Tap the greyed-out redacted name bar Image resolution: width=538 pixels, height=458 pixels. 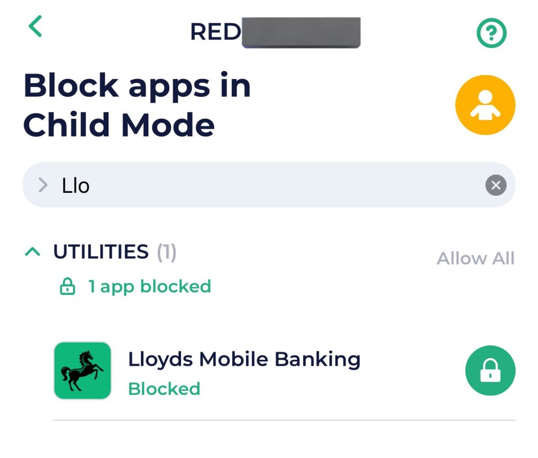point(301,32)
